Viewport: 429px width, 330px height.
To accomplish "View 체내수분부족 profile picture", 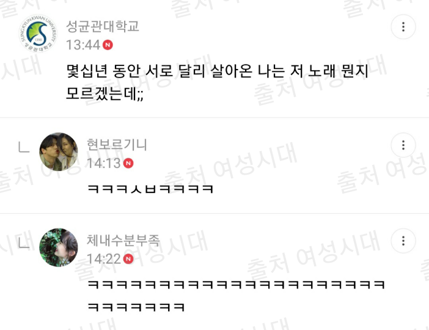I will point(59,248).
